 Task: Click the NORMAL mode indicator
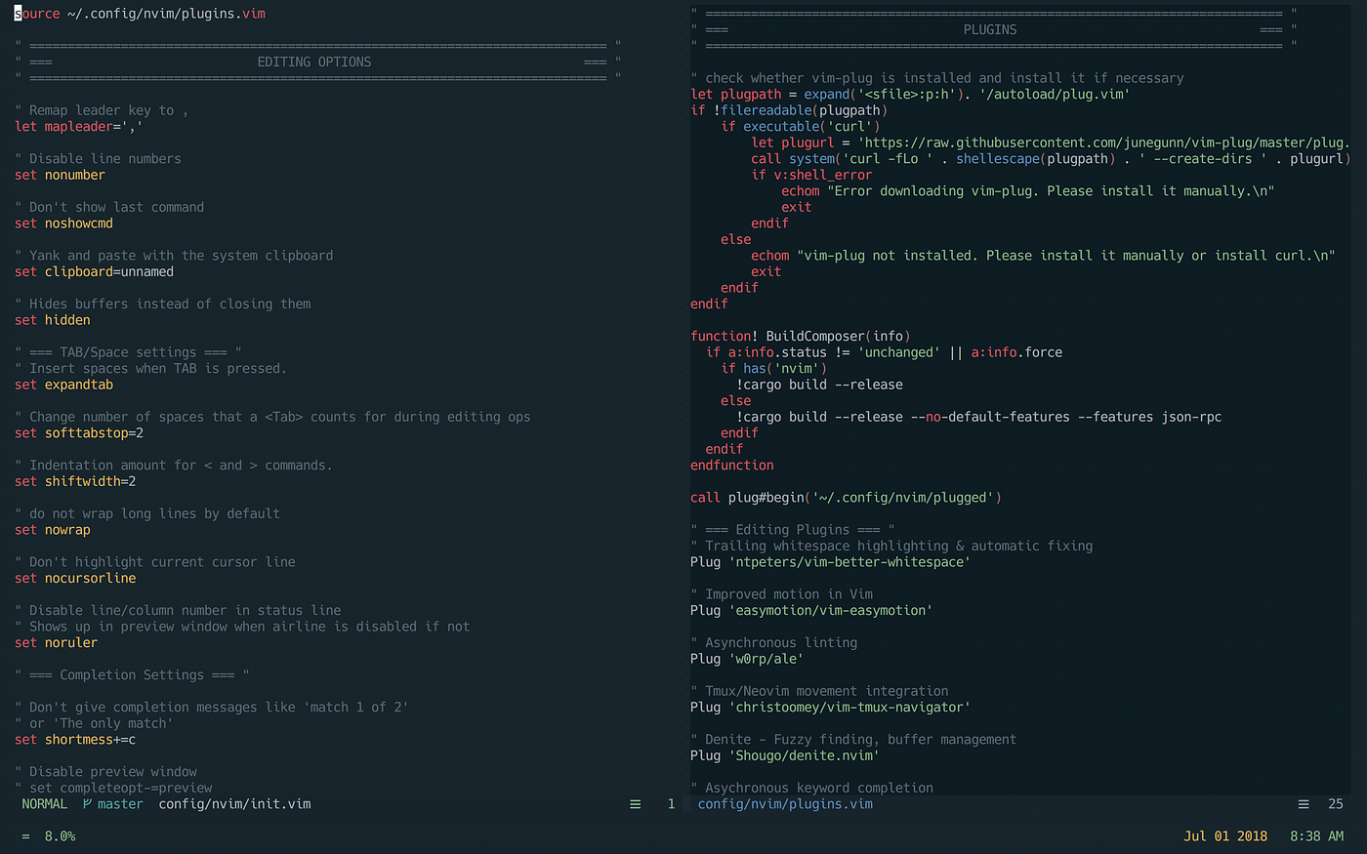pyautogui.click(x=44, y=803)
